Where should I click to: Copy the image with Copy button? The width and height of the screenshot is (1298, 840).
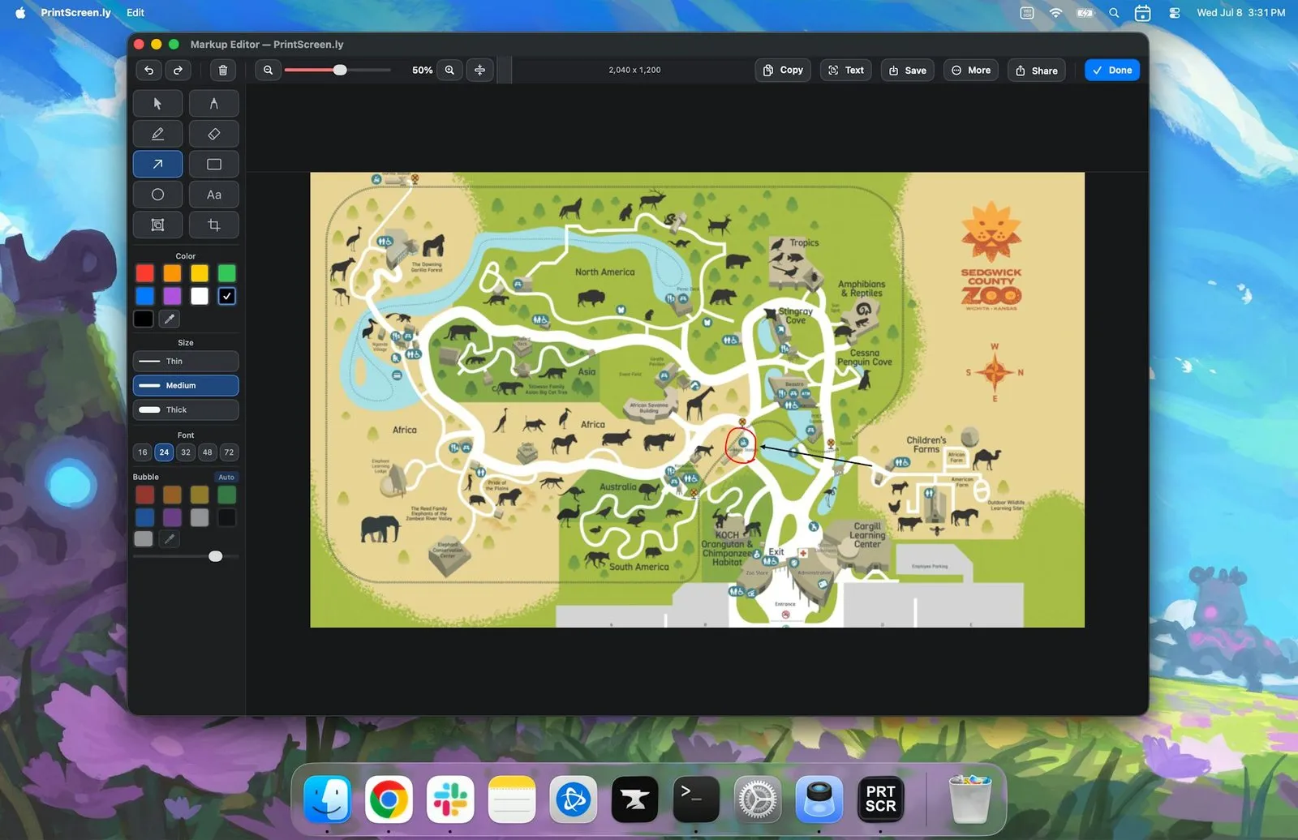coord(783,71)
